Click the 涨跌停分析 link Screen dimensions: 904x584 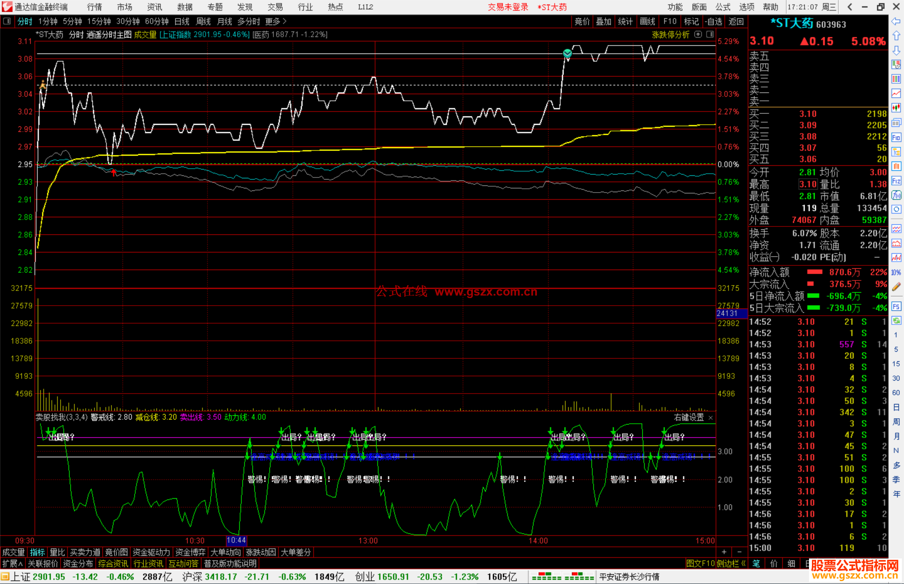670,35
